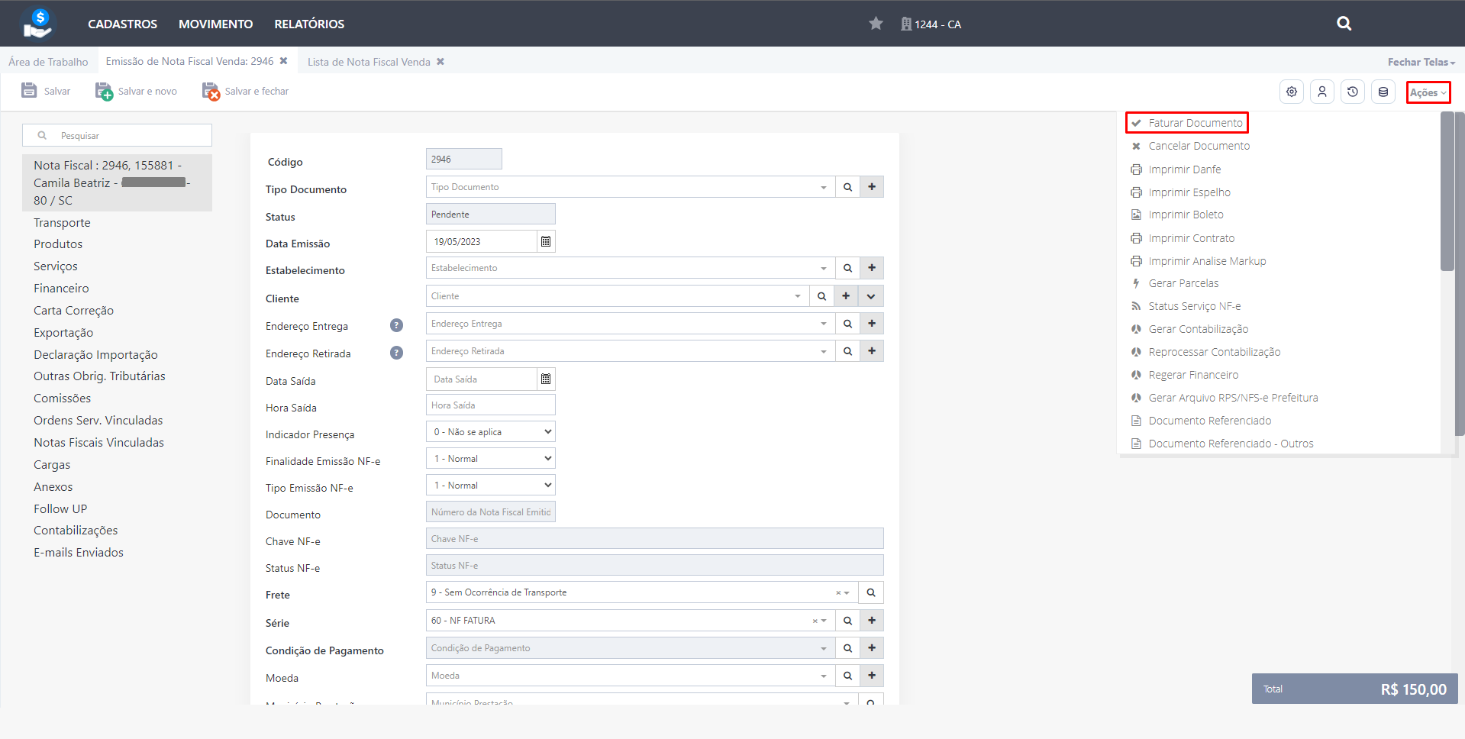This screenshot has width=1465, height=739.
Task: Expand the Cliente chevron-down button
Action: [x=871, y=296]
